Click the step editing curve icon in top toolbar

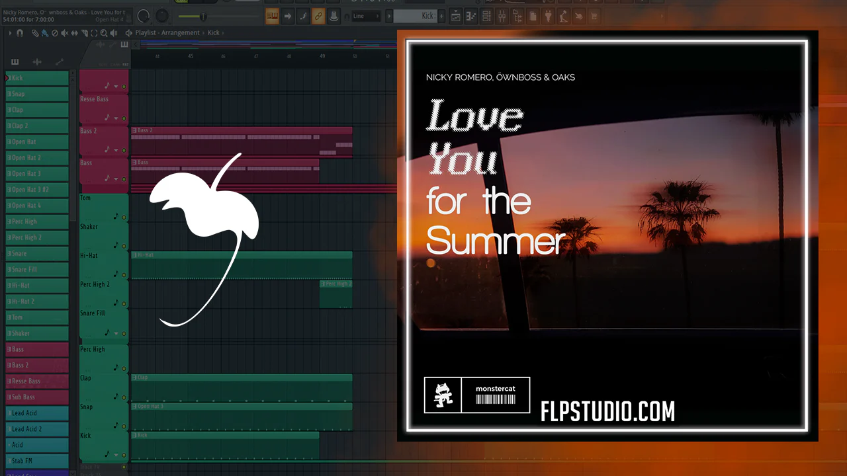coord(303,16)
